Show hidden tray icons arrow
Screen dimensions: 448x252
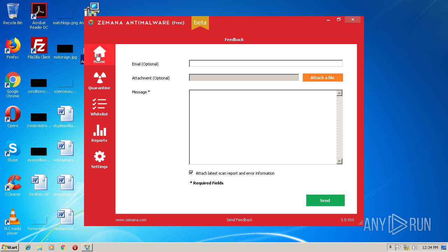coord(390,247)
